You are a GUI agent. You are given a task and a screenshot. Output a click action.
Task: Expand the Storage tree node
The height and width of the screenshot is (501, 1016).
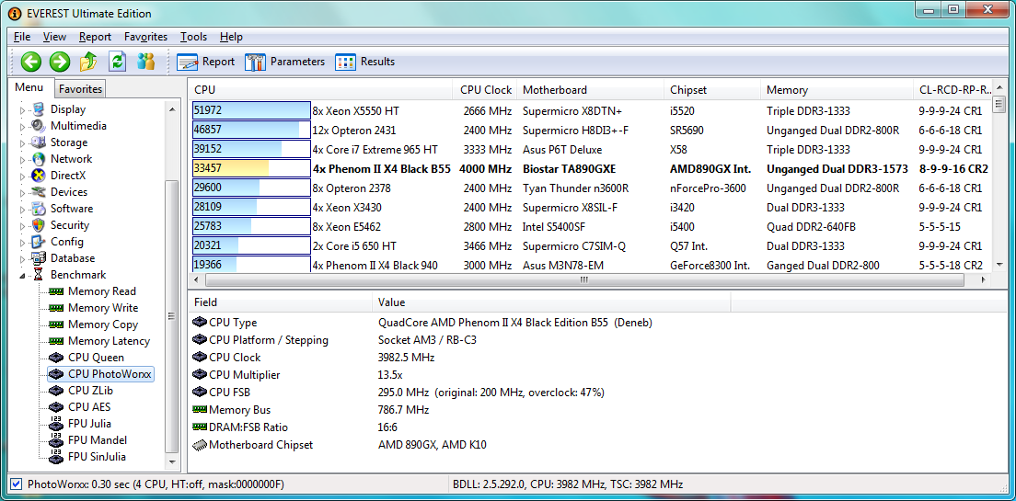23,143
